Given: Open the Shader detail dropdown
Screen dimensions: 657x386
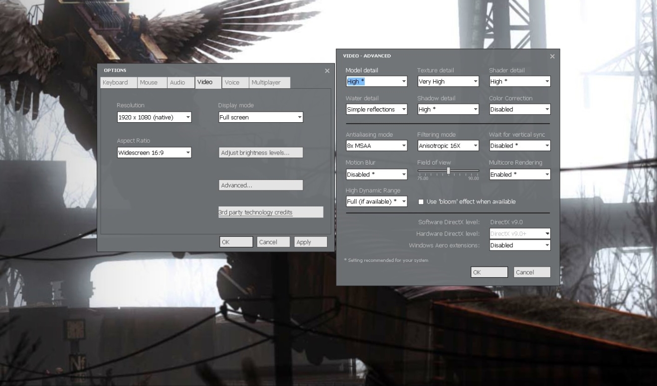Looking at the screenshot, I should [520, 81].
